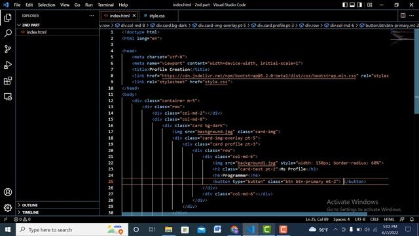Click breadcrumb div.card.bg-dark
Viewport: 419px width, 236px height.
pyautogui.click(x=172, y=26)
